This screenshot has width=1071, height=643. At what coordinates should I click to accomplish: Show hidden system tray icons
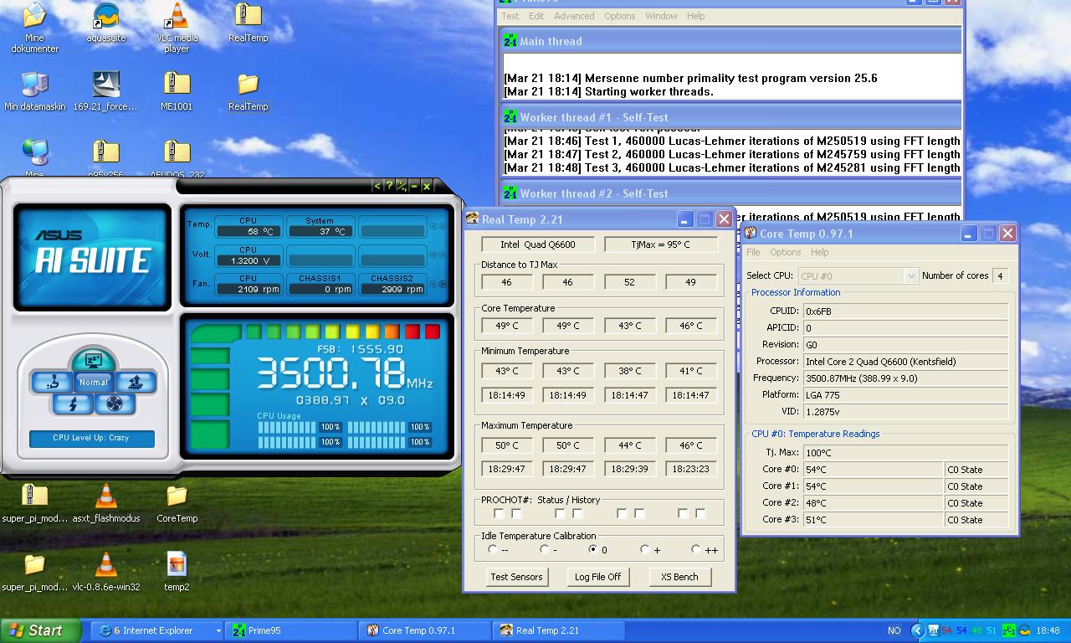[x=917, y=630]
